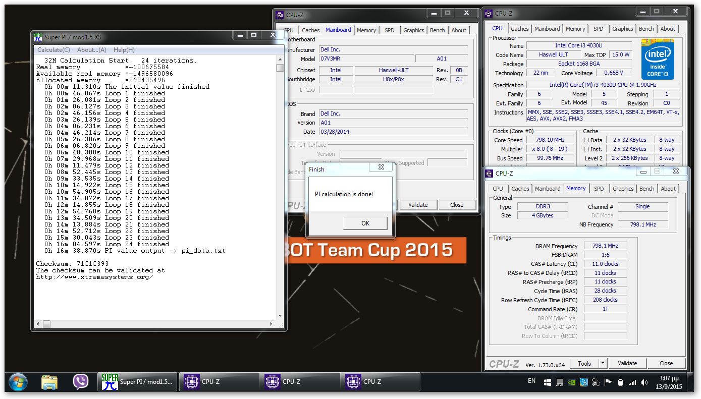The height and width of the screenshot is (399, 701).
Task: Click Validate next to Tools button
Action: (x=627, y=363)
